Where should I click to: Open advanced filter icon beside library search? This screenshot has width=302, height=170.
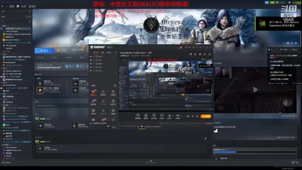coord(29,21)
